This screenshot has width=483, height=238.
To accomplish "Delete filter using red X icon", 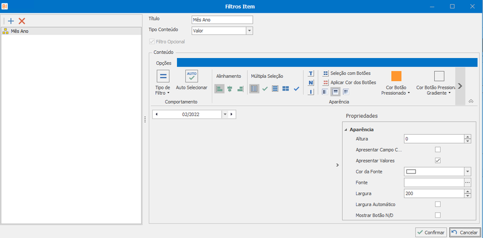I will [x=22, y=21].
